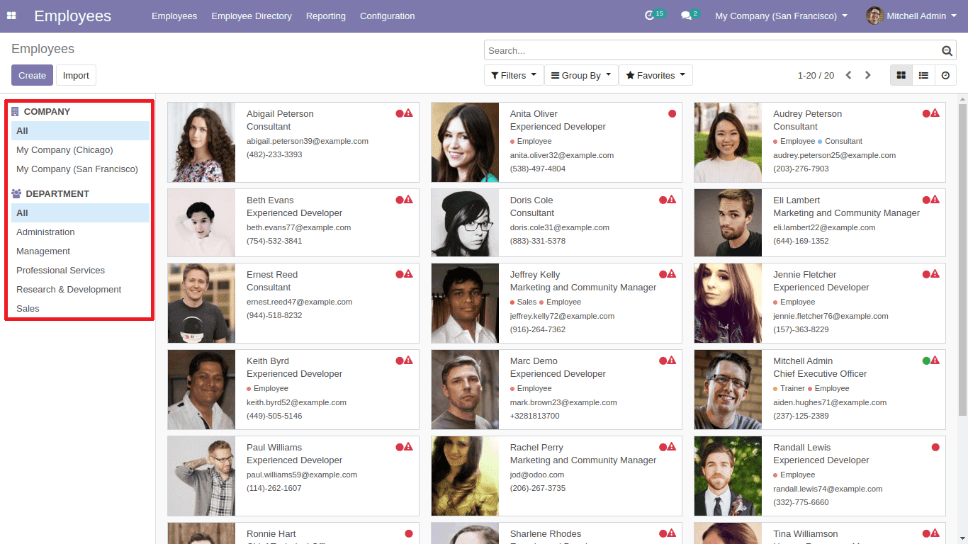Click Audrey Peterson's Consultant tag
This screenshot has height=544, width=968.
(x=840, y=141)
